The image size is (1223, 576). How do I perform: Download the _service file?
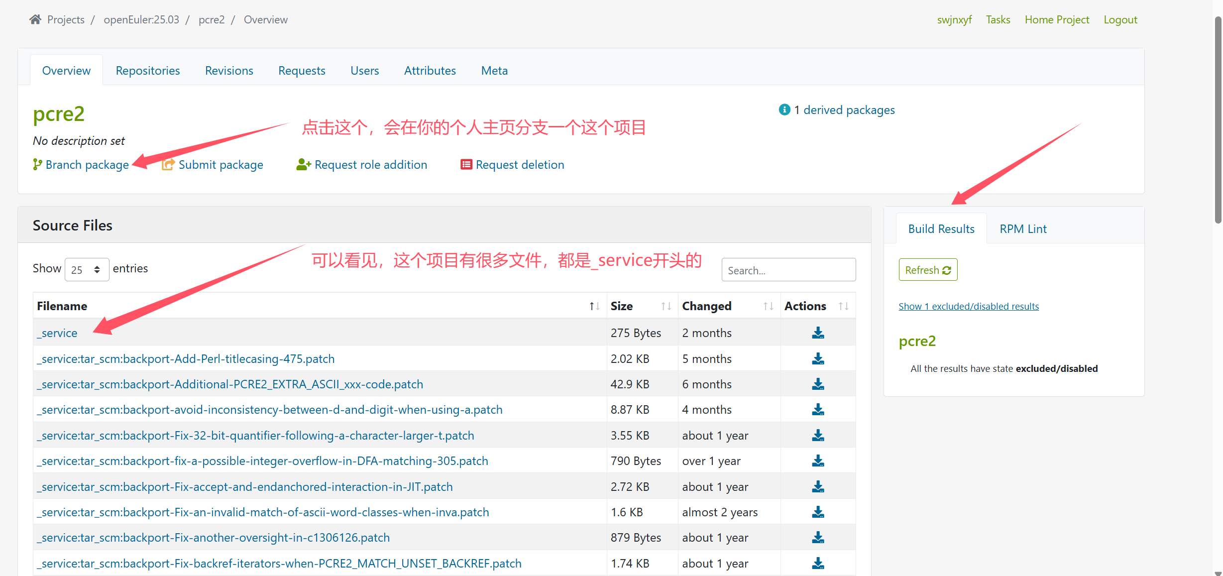[x=818, y=333]
